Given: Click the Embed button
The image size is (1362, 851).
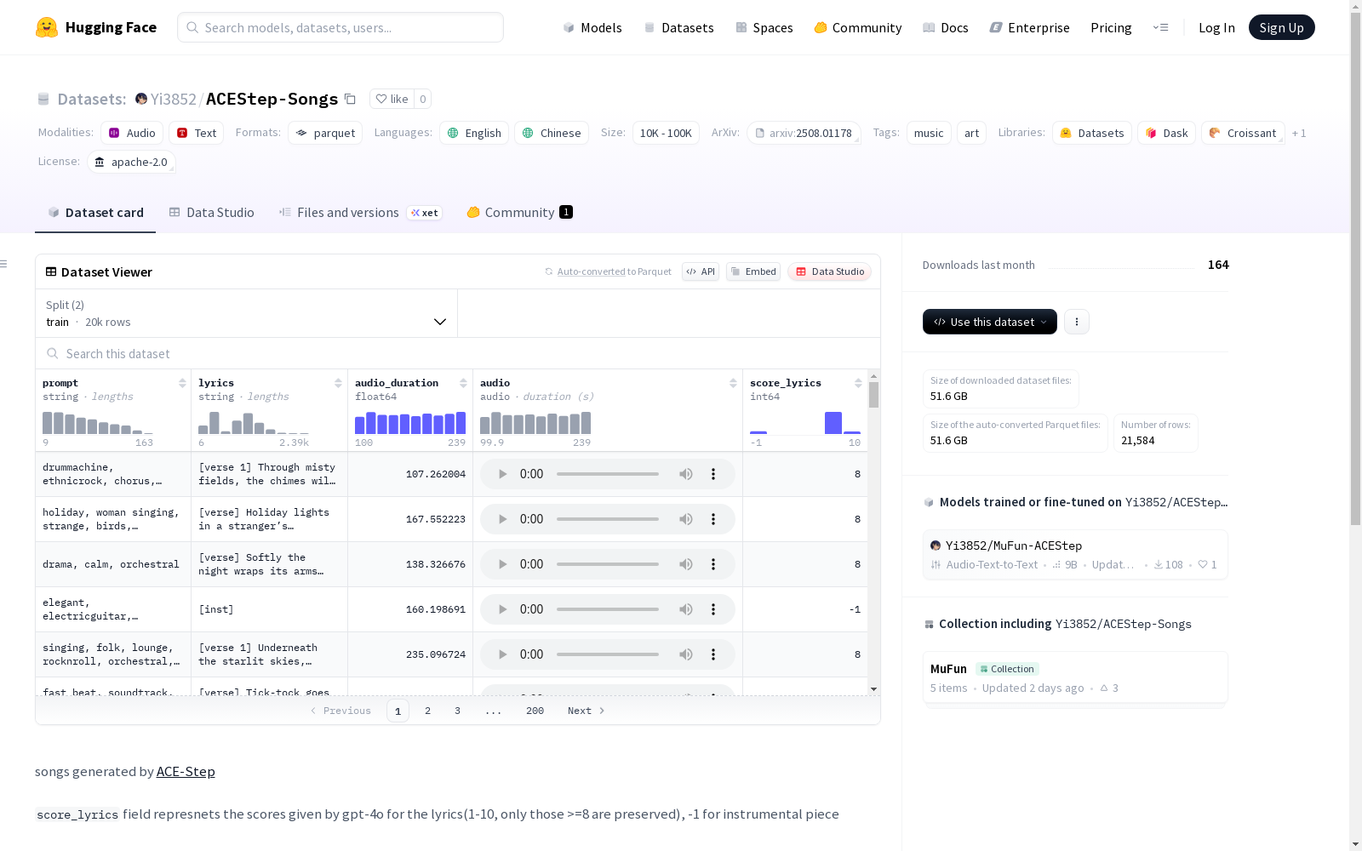Looking at the screenshot, I should [x=753, y=271].
